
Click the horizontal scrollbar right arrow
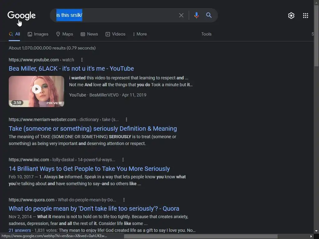coord(311,236)
